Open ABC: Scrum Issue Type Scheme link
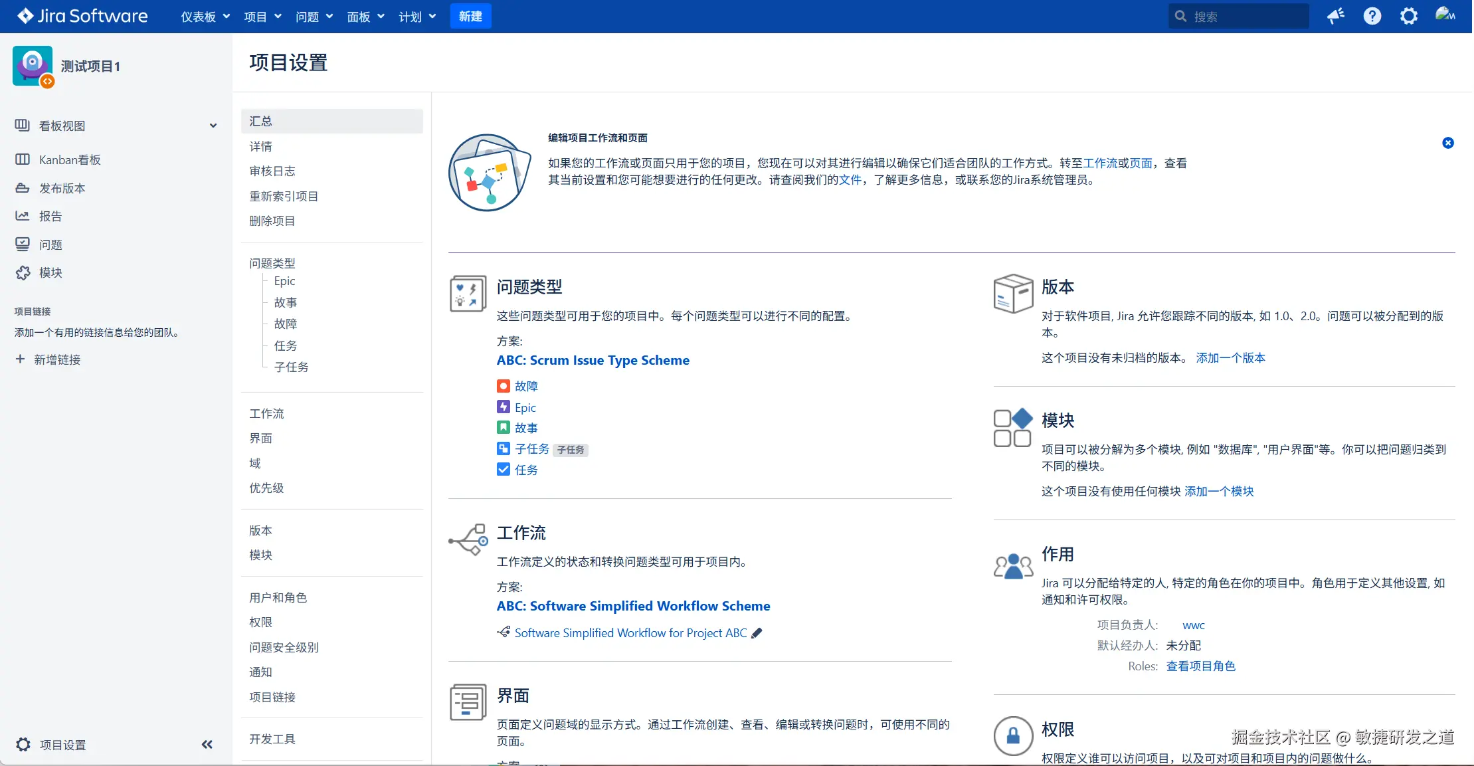 click(593, 360)
